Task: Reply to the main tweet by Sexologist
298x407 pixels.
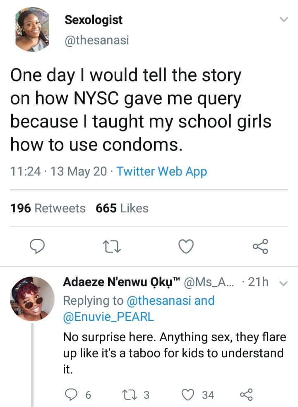Action: click(38, 246)
